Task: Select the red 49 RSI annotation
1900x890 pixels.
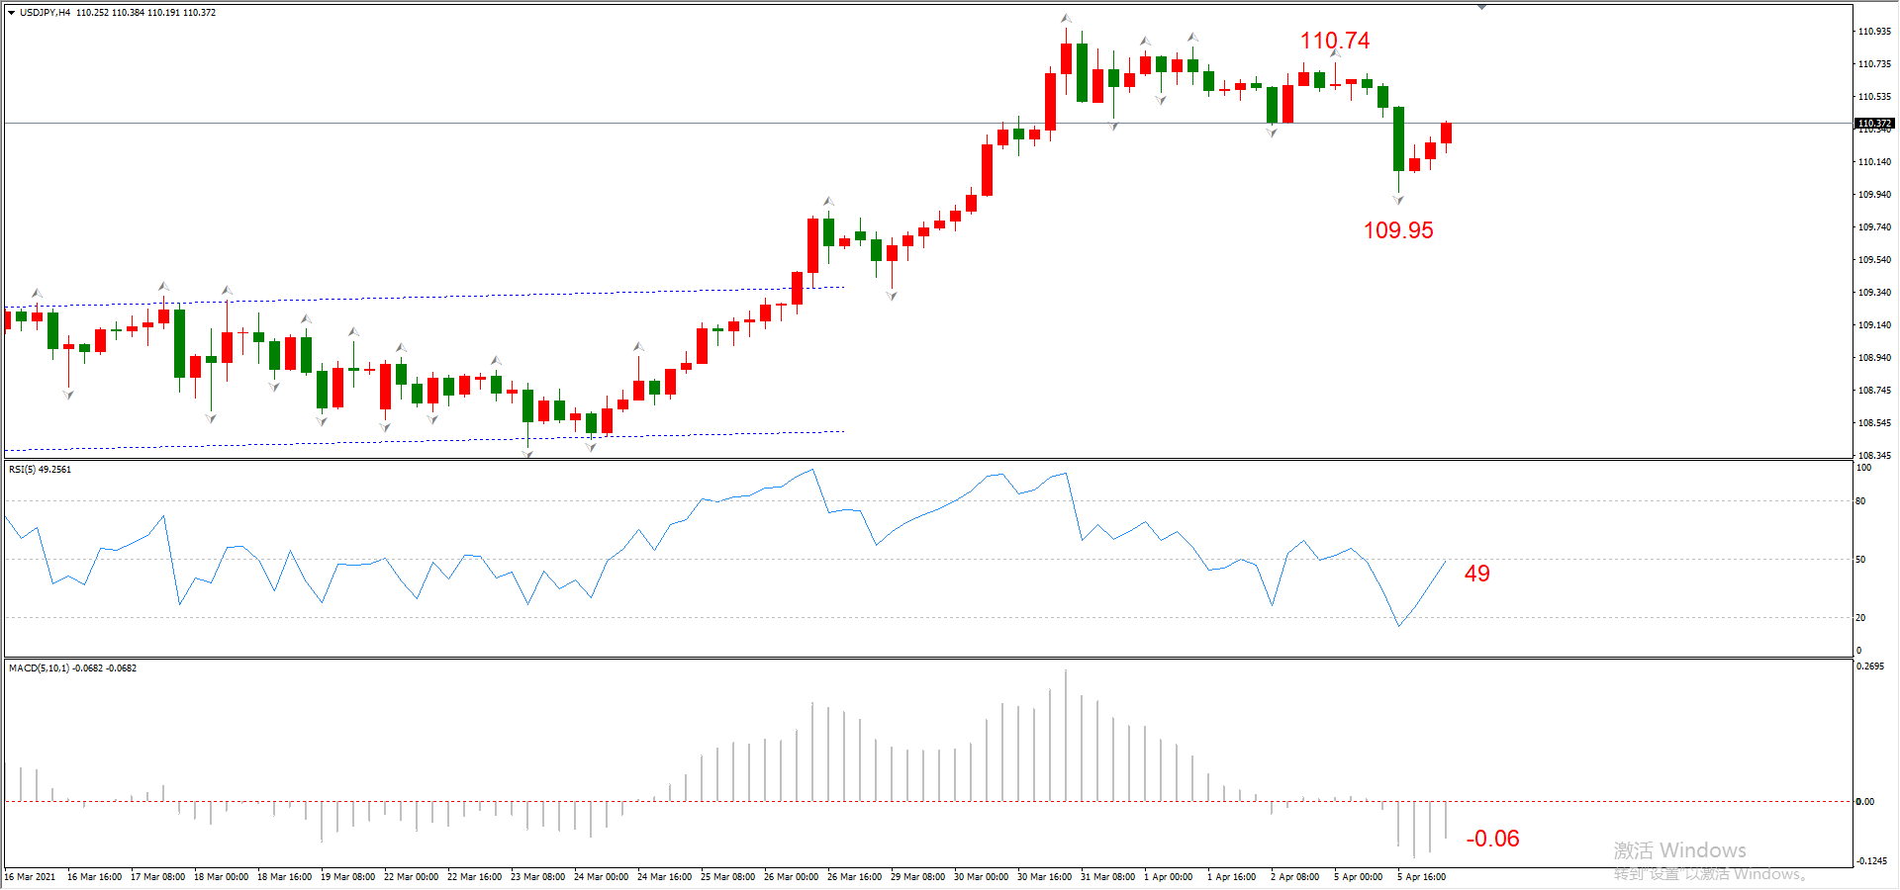Action: 1477,574
